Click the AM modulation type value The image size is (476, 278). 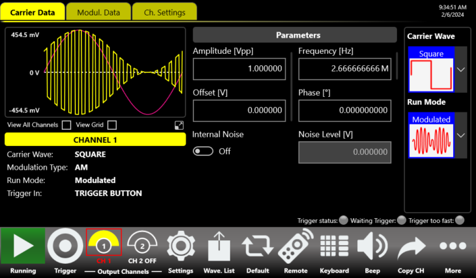(81, 168)
